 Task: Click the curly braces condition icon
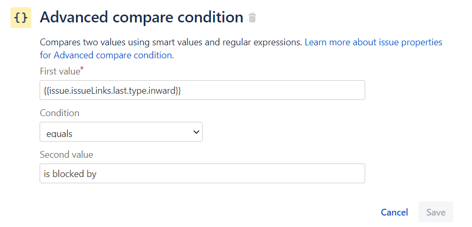point(21,18)
